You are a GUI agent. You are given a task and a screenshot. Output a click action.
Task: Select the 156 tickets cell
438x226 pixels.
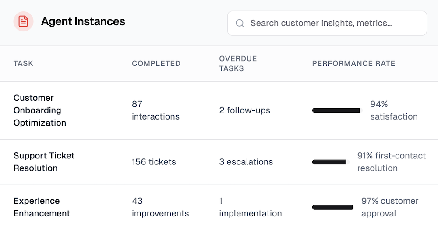[x=154, y=162]
